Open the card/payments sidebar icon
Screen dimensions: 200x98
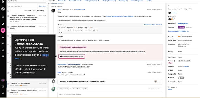pos(3,50)
